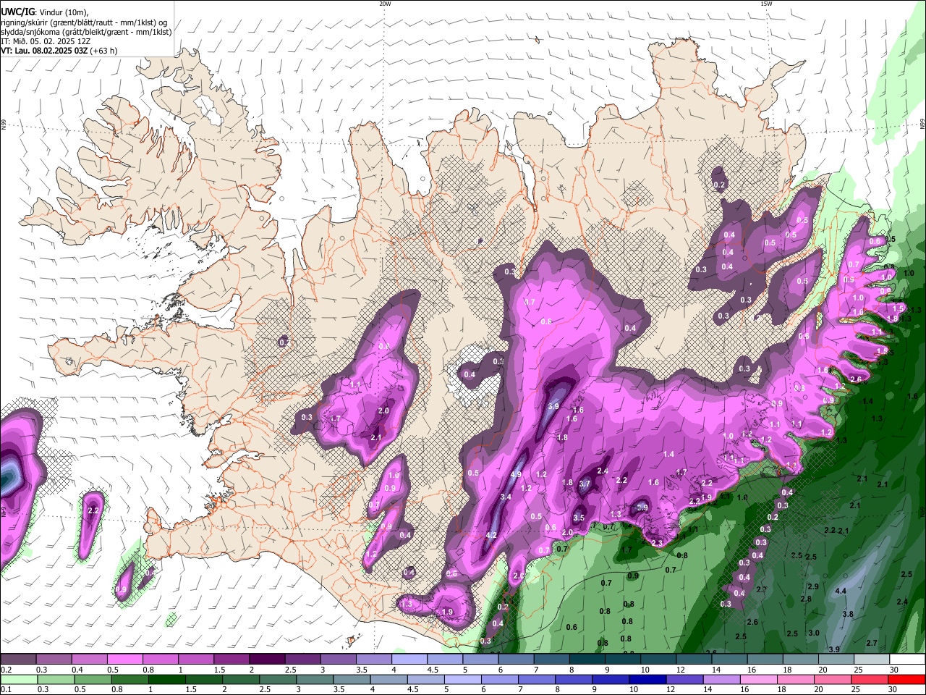Pick the white 30+ snow legend swatch

click(x=906, y=660)
